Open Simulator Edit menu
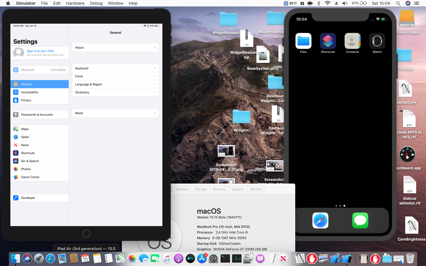 (57, 3)
